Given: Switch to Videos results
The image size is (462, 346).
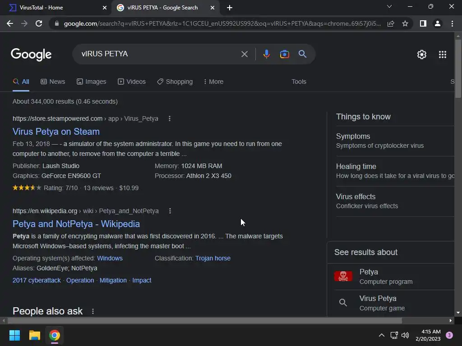Looking at the screenshot, I should (132, 82).
